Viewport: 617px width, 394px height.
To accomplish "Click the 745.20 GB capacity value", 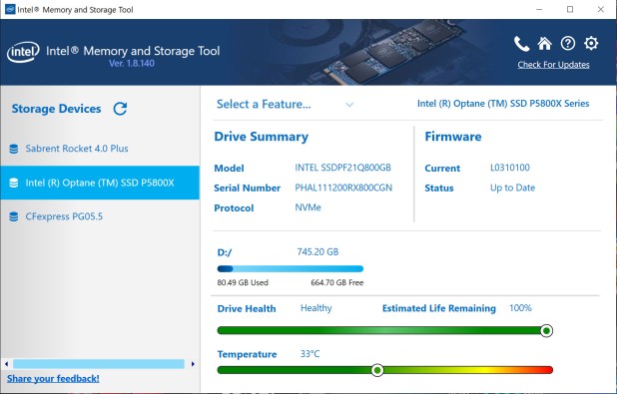I will 317,252.
